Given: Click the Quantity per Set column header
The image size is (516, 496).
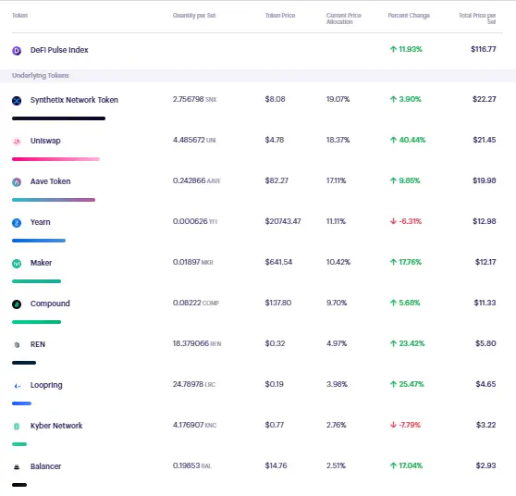Looking at the screenshot, I should (194, 16).
